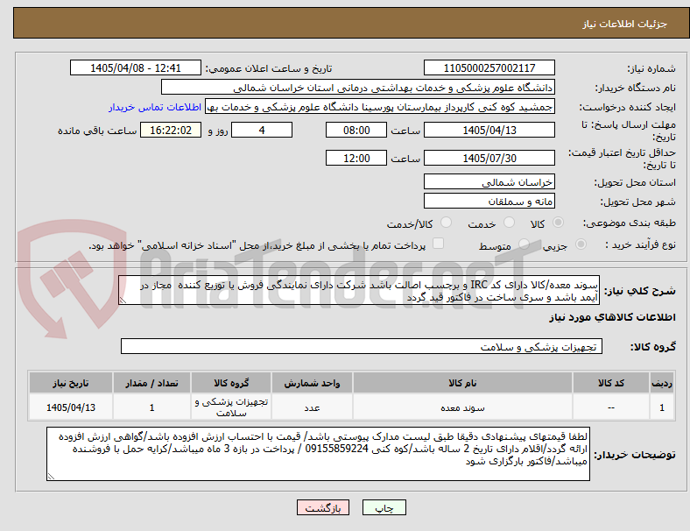690x531 pixels.
Task: Click the quantity cell showing 1
Action: [151, 407]
